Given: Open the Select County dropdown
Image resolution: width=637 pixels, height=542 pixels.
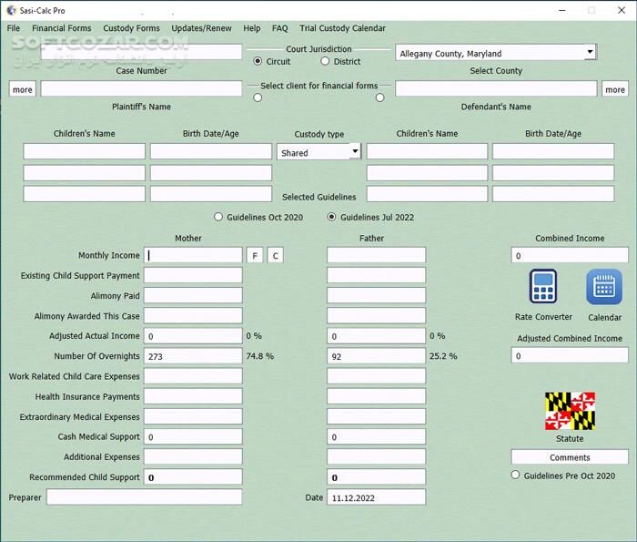Looking at the screenshot, I should [x=590, y=52].
